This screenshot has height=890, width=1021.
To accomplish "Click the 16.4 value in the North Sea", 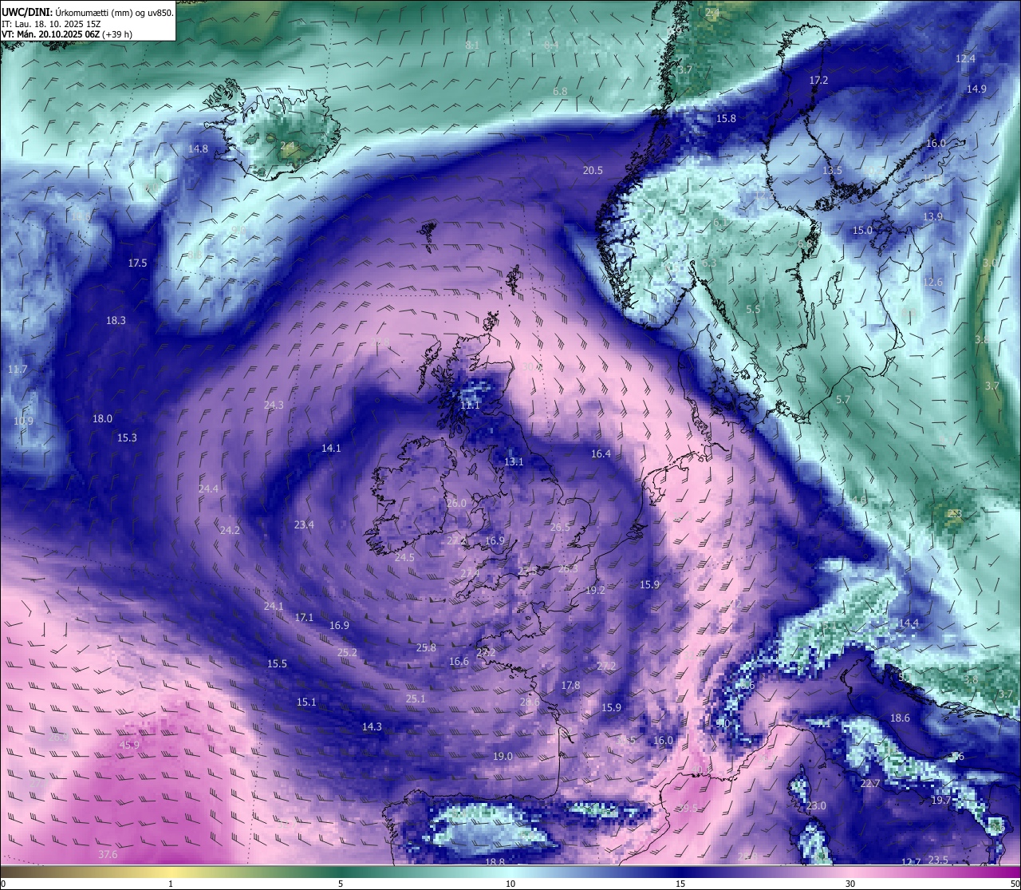I will click(601, 453).
